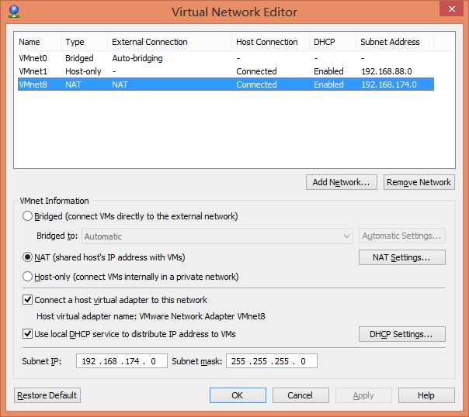Click the DHCP column header

[x=332, y=42]
